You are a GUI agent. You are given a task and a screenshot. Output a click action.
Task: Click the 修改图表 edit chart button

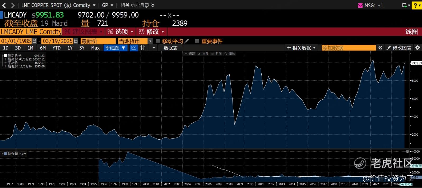pos(399,48)
